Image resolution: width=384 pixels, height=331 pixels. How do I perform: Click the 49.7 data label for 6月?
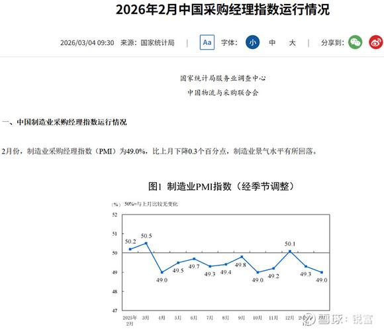tap(194, 266)
